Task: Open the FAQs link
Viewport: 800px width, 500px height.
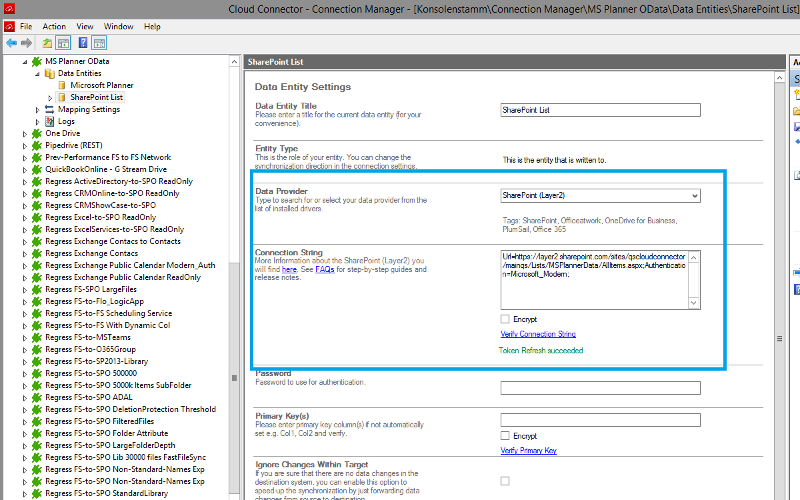Action: (325, 269)
